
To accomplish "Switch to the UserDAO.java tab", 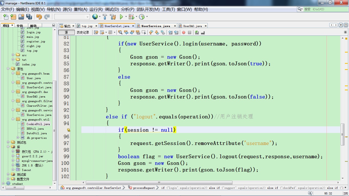I will pyautogui.click(x=193, y=26).
